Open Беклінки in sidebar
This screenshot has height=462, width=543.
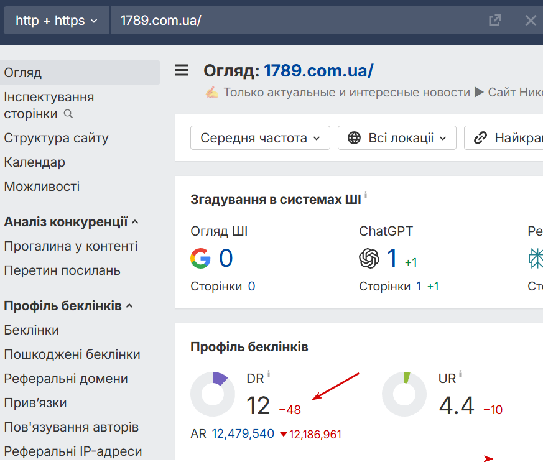[x=32, y=330]
